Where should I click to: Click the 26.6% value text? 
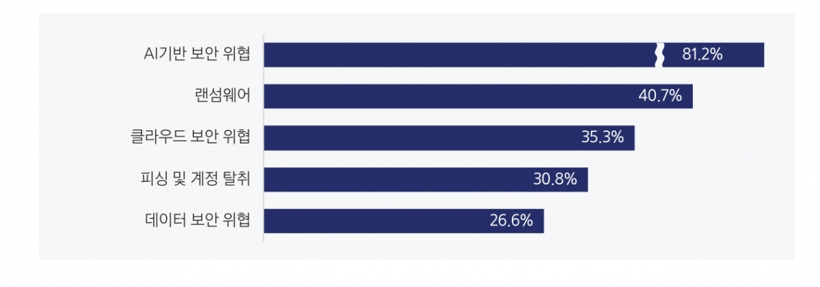pyautogui.click(x=511, y=221)
